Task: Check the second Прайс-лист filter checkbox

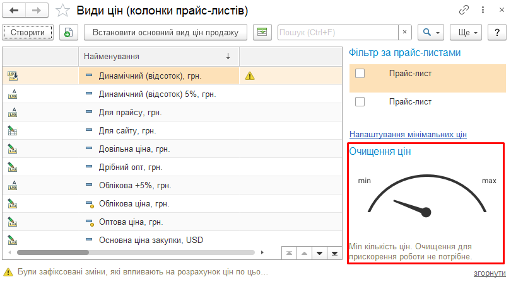Action: [x=360, y=102]
